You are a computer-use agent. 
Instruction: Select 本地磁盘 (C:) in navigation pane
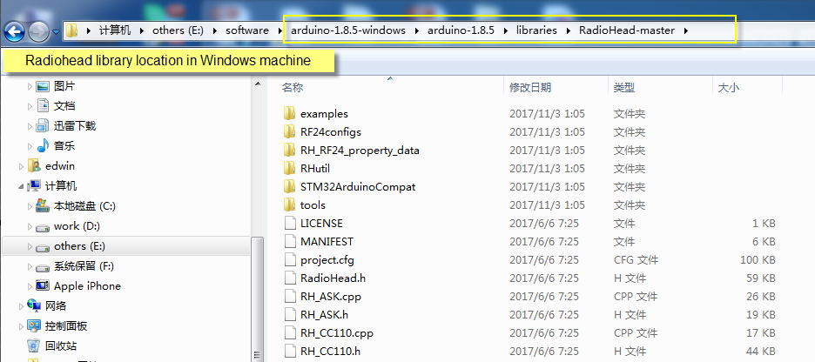84,206
